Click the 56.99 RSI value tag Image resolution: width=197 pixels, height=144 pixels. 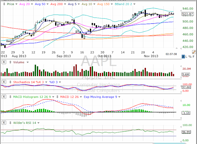[186, 132]
